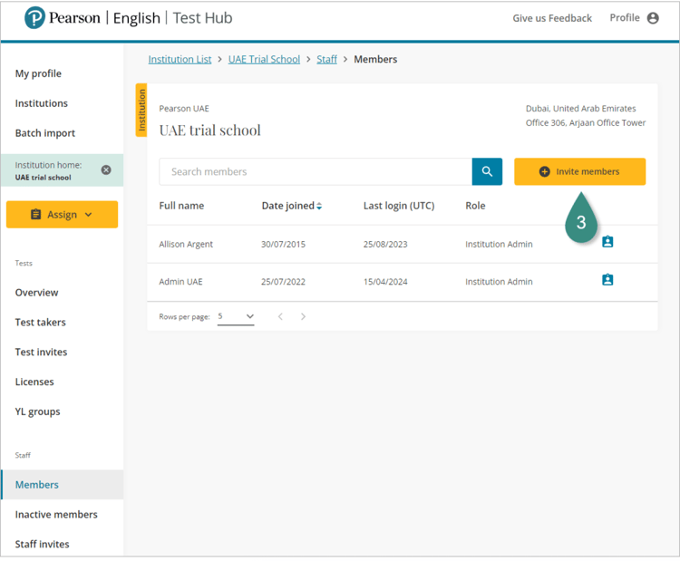Go to next page arrow

pyautogui.click(x=303, y=316)
